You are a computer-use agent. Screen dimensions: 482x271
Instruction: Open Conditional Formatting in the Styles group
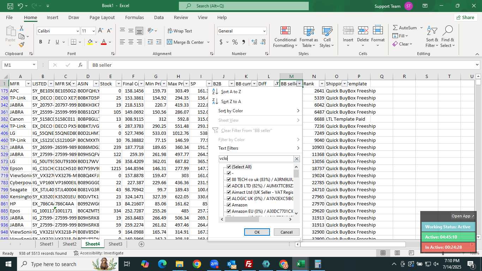pyautogui.click(x=285, y=37)
